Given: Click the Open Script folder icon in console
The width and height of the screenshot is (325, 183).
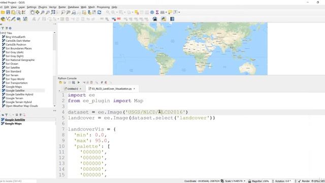Looking at the screenshot, I should pos(60,82).
